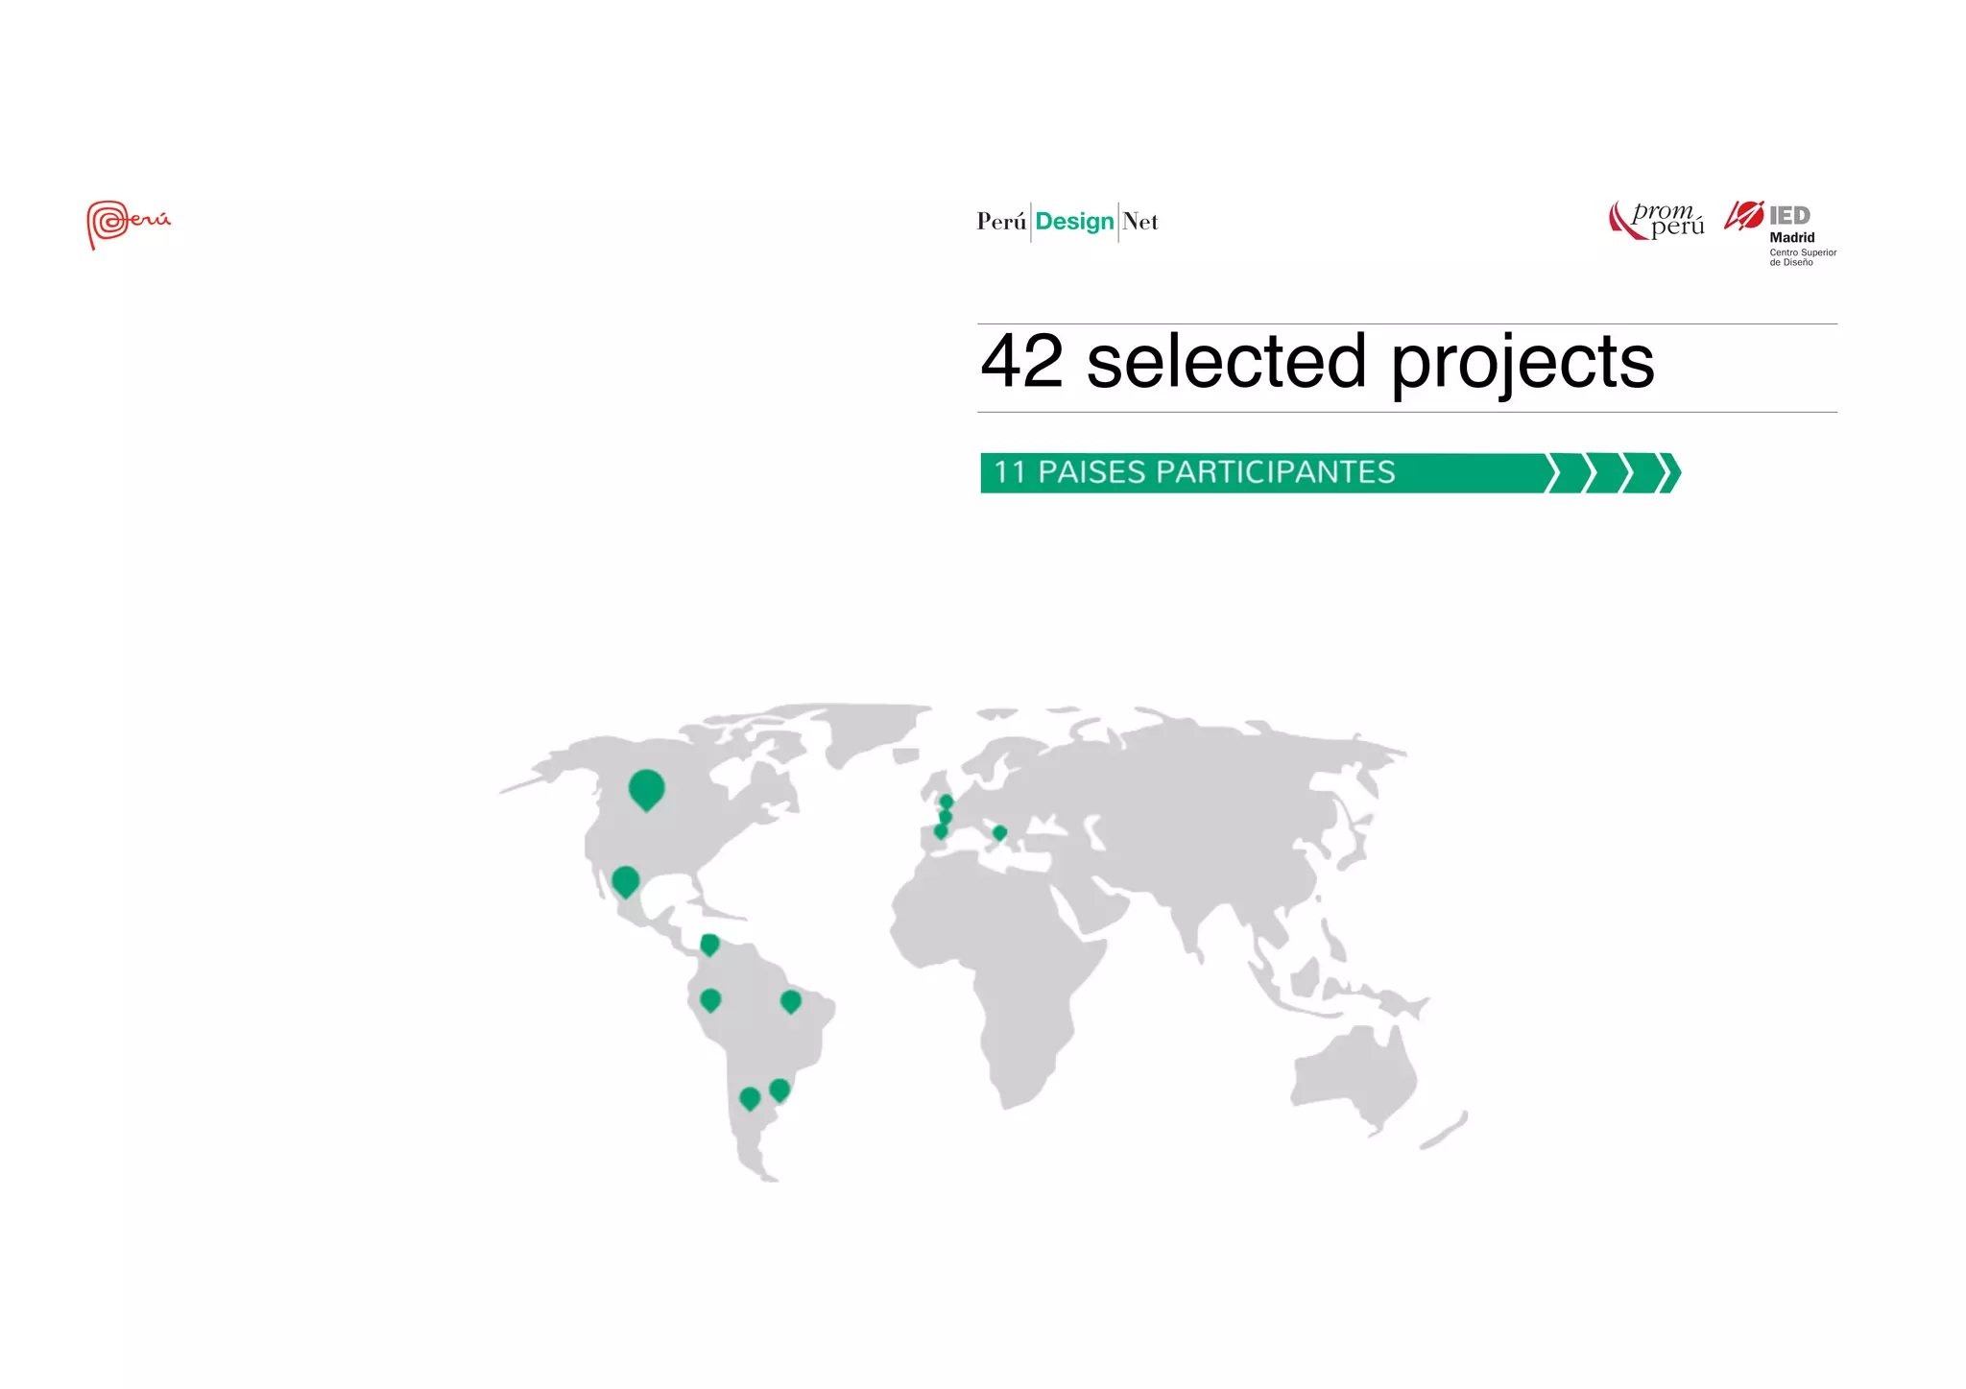Screen dimensions: 1966x1389
Task: Select the pin over southeastern Europe
Action: (999, 832)
